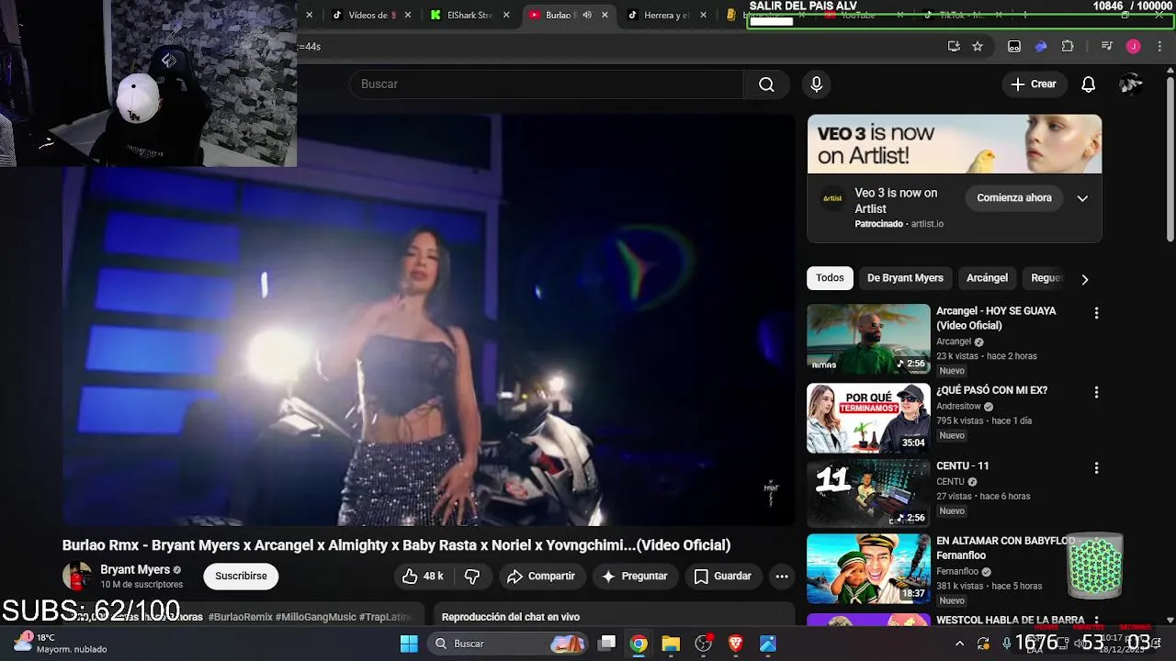Open Chrome media control icon

(1107, 46)
